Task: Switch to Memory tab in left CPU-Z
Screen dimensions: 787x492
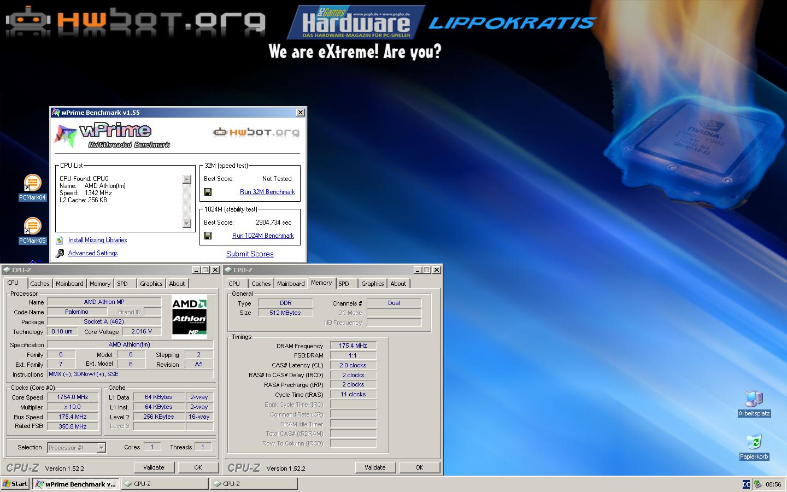Action: (x=100, y=284)
